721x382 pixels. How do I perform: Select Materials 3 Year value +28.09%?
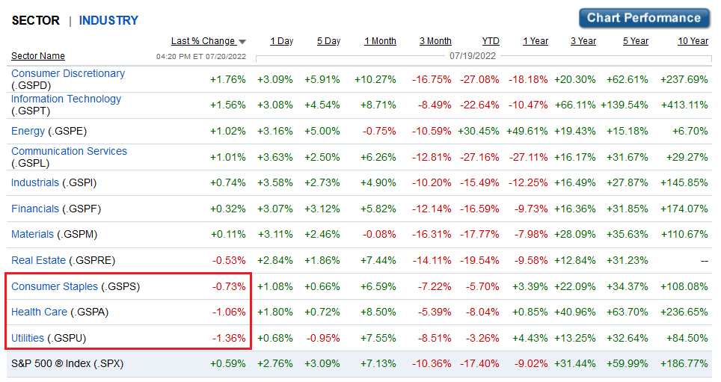tap(575, 235)
